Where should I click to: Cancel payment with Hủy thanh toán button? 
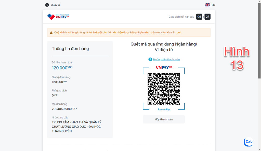pos(164,119)
